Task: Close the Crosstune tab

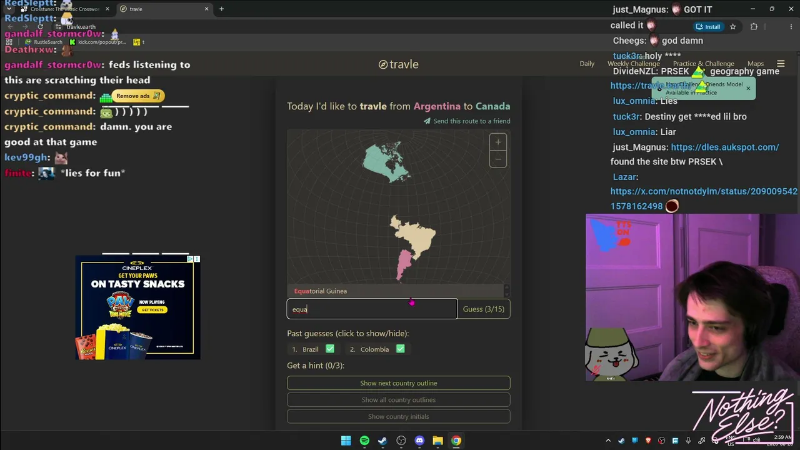Action: (x=107, y=9)
